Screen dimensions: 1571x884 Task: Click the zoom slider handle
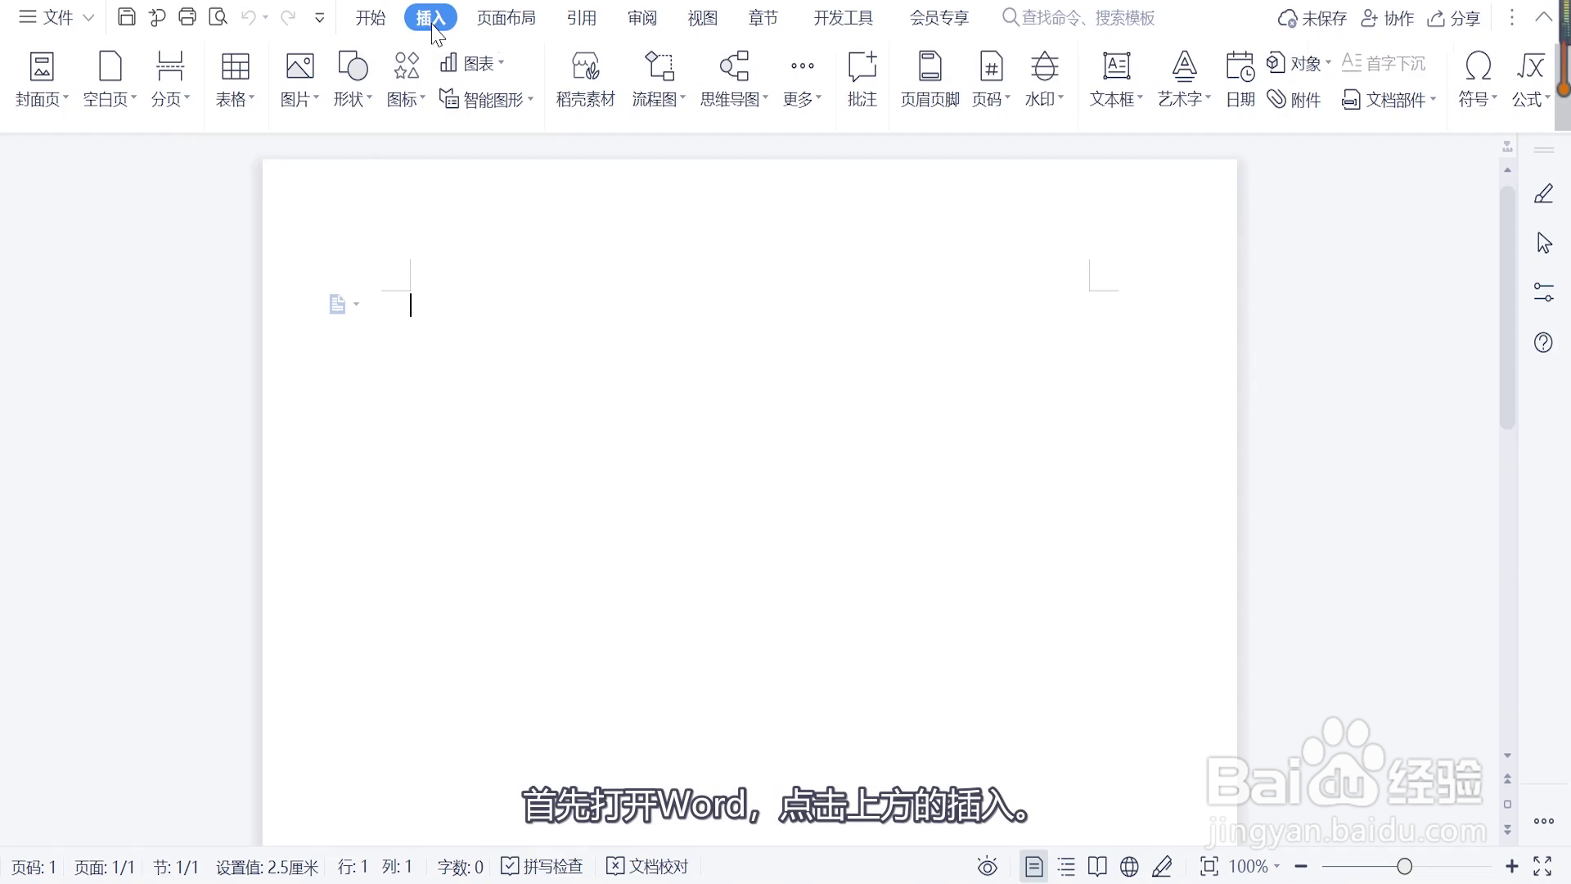(1405, 866)
